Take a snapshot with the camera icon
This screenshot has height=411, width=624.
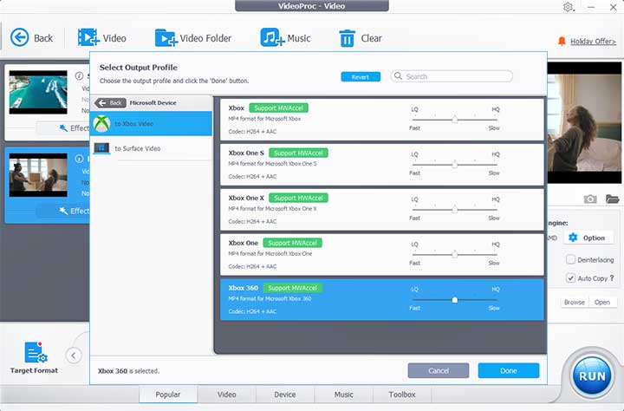[x=590, y=199]
